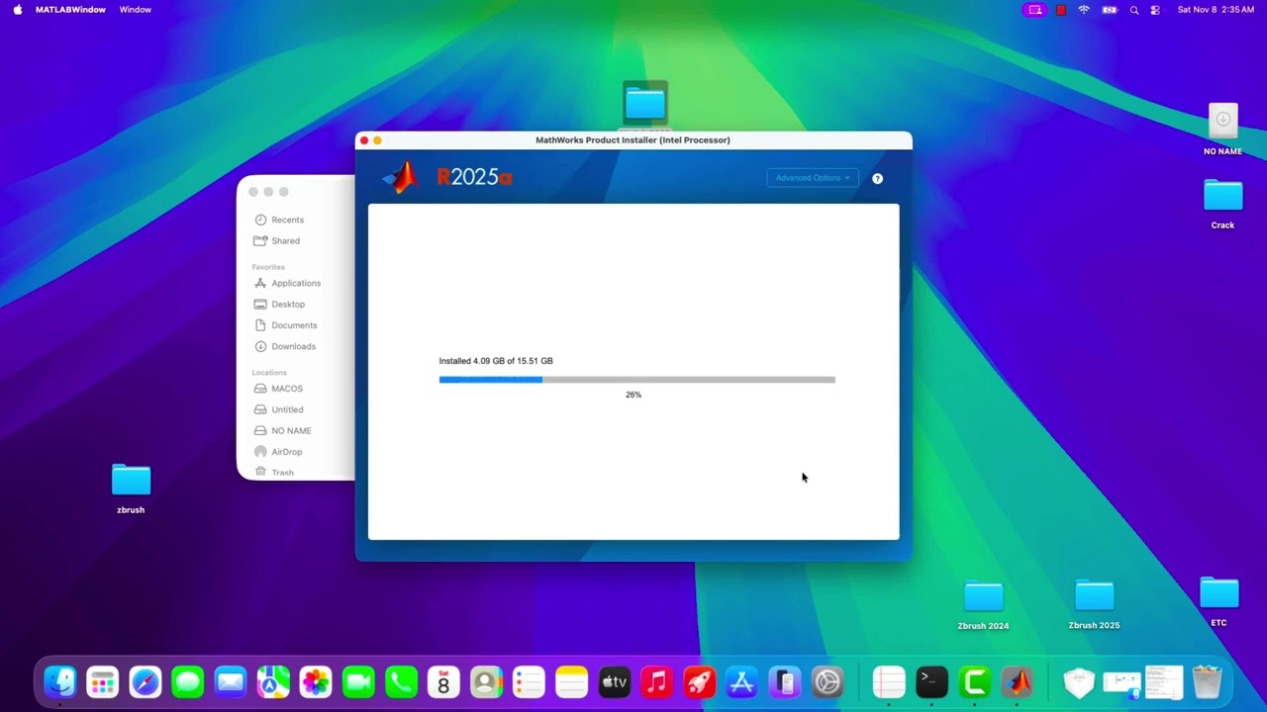Open Music from the Dock
Viewport: 1267px width, 712px height.
656,681
